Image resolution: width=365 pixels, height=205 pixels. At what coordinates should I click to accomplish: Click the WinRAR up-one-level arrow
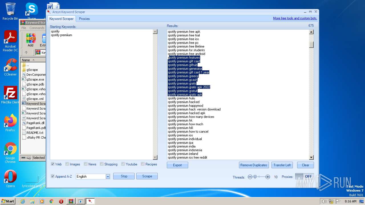click(x=26, y=52)
